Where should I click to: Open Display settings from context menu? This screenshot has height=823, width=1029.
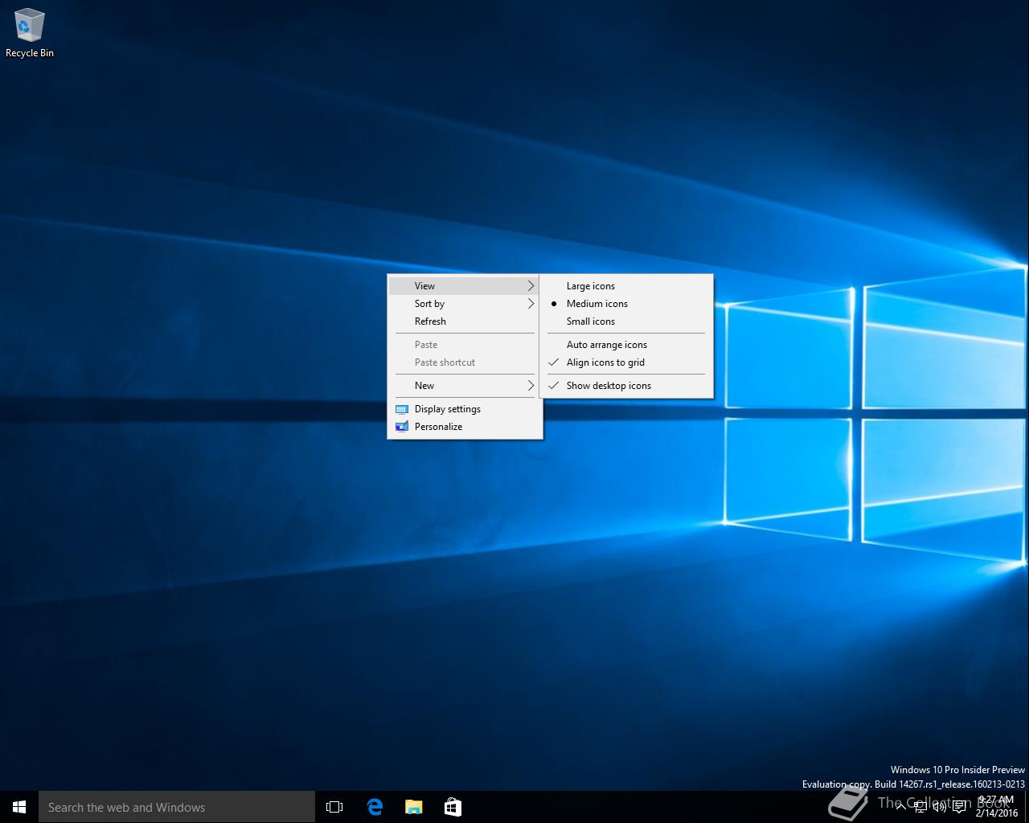(448, 409)
